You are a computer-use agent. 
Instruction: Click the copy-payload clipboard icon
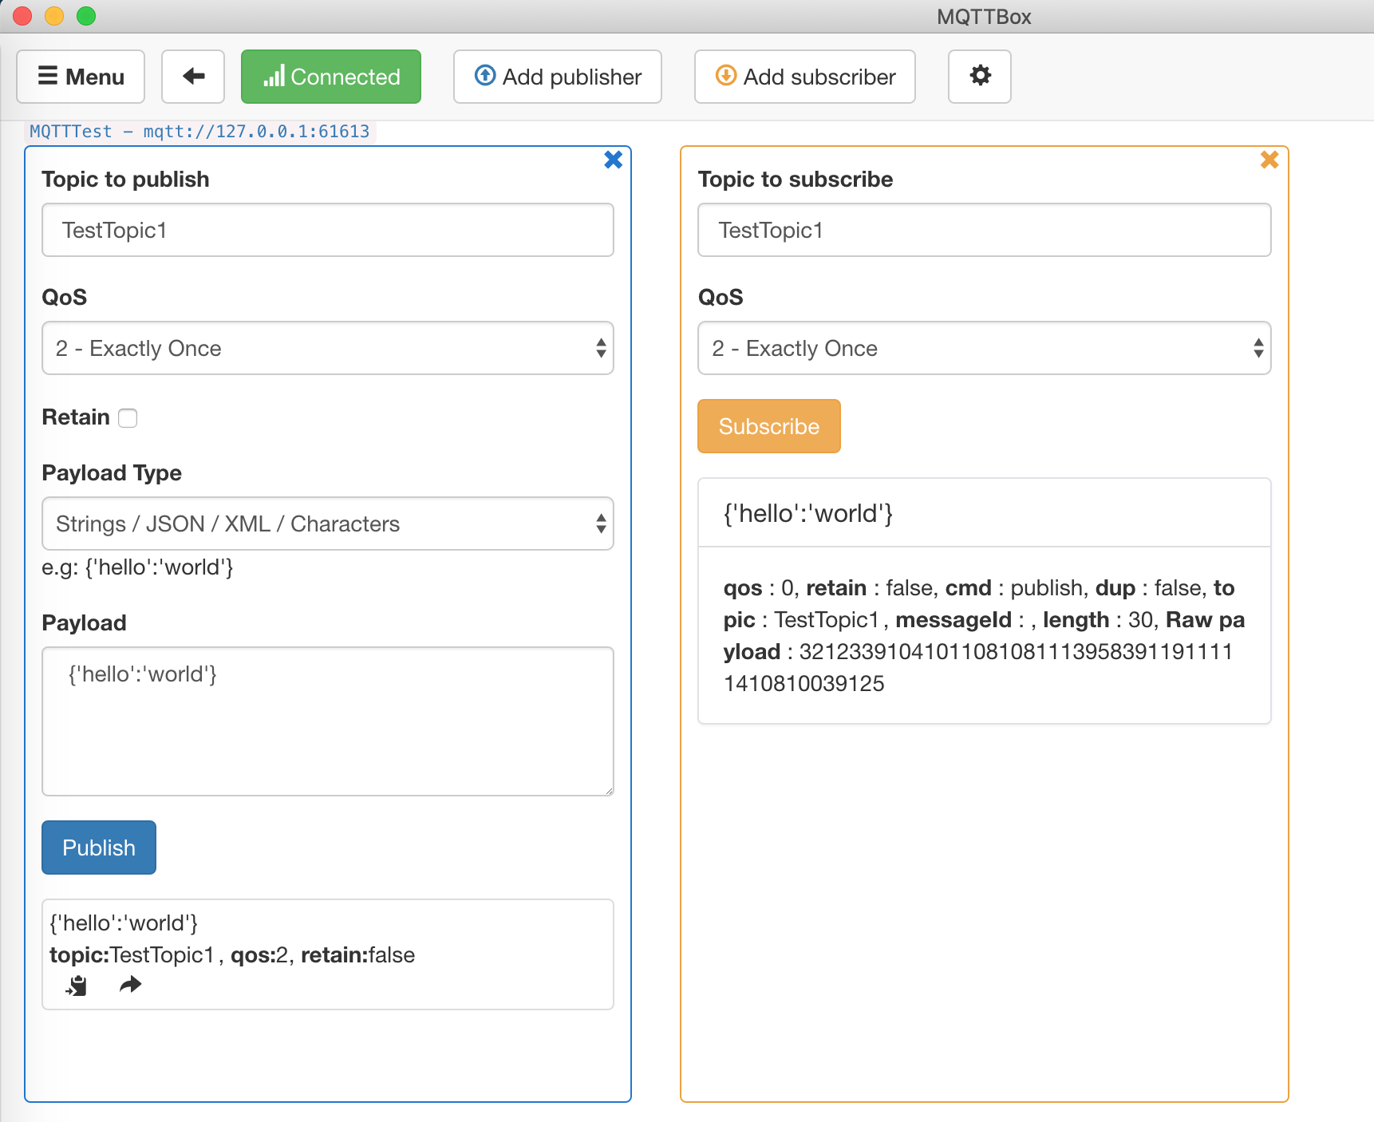click(77, 986)
